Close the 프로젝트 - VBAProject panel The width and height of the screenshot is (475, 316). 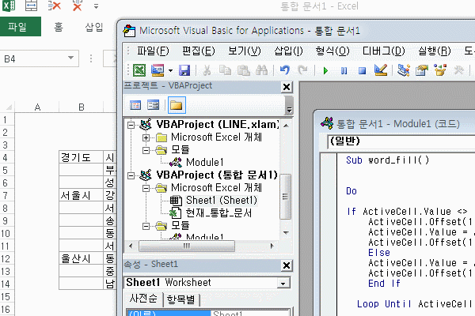(x=287, y=87)
